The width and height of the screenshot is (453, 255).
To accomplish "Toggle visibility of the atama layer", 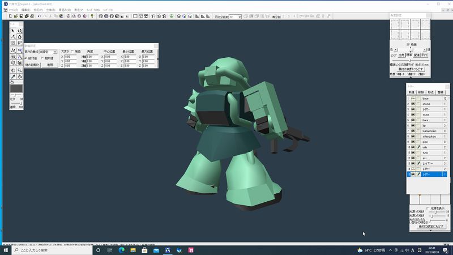I will pos(413,104).
